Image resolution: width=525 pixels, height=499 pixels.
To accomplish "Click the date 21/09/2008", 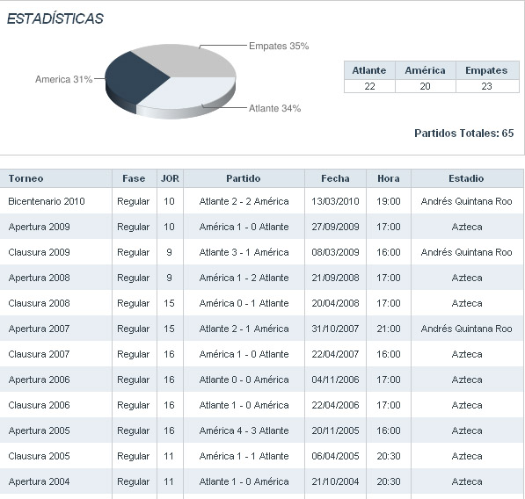I will point(335,278).
